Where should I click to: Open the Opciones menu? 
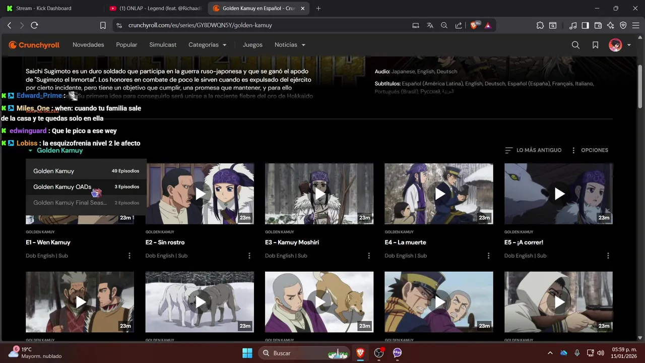pos(589,150)
